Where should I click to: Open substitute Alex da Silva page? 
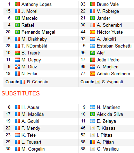click(x=110, y=114)
